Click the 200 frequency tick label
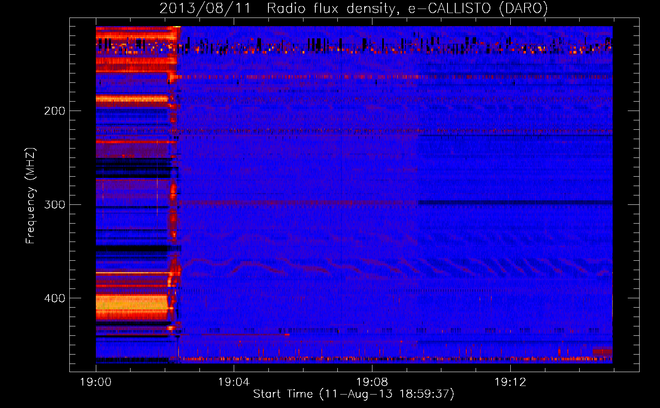660x408 pixels. pyautogui.click(x=55, y=111)
